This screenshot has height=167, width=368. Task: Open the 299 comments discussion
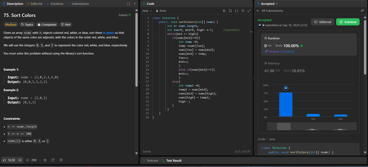point(32,160)
